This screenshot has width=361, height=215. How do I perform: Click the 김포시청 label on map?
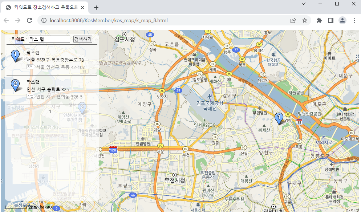(125, 39)
